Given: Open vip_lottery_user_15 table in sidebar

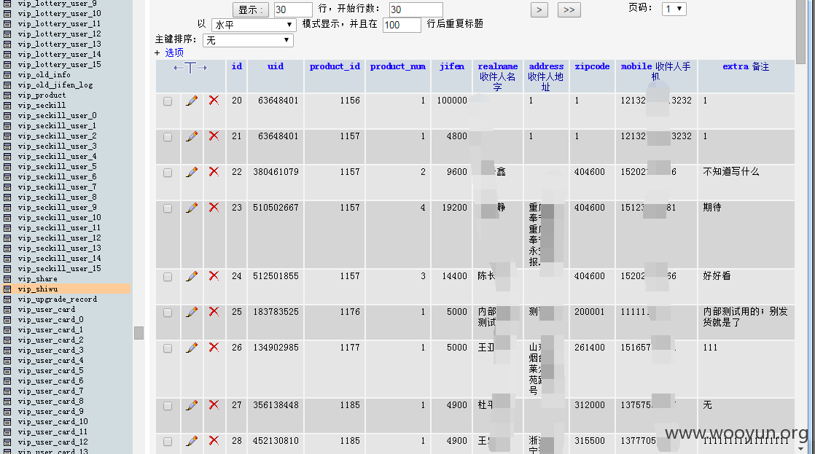Looking at the screenshot, I should click(59, 65).
